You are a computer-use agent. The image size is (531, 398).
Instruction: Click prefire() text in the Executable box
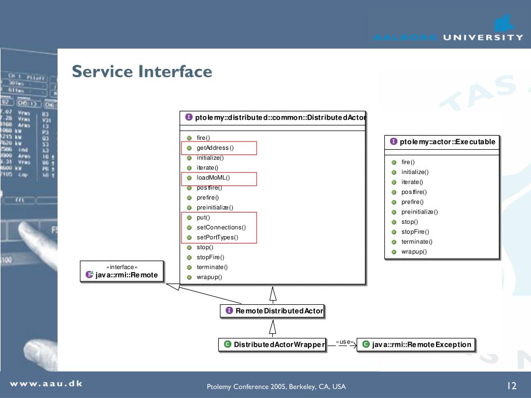pyautogui.click(x=412, y=202)
